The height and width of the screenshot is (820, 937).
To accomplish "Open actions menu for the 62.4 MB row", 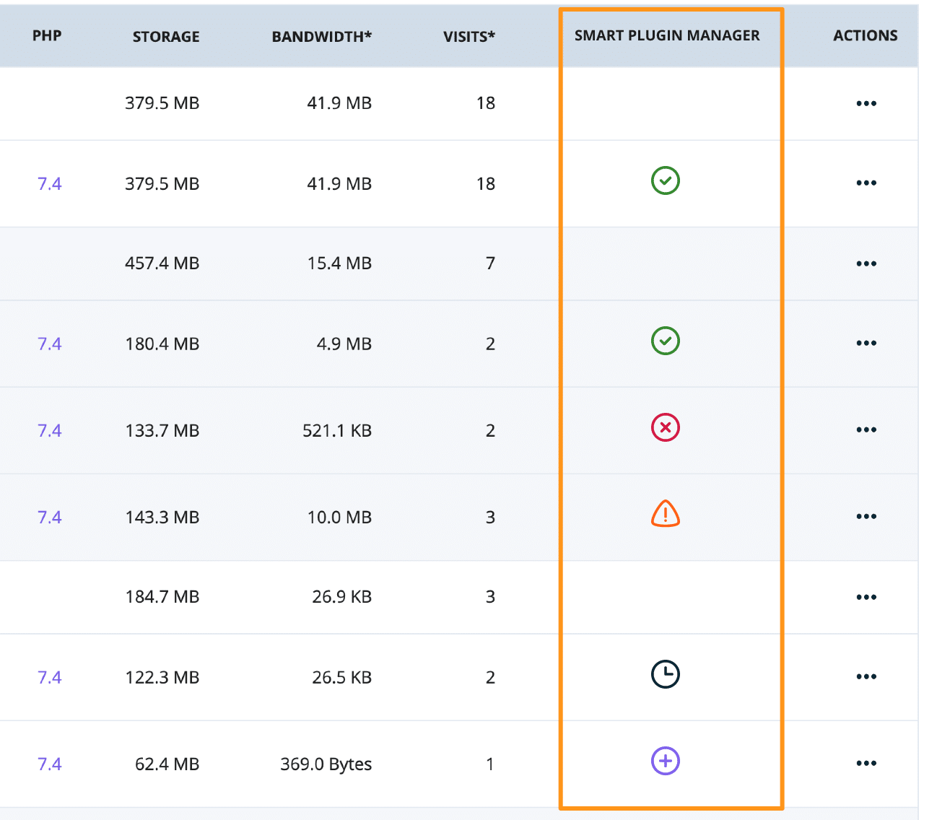I will pos(866,763).
